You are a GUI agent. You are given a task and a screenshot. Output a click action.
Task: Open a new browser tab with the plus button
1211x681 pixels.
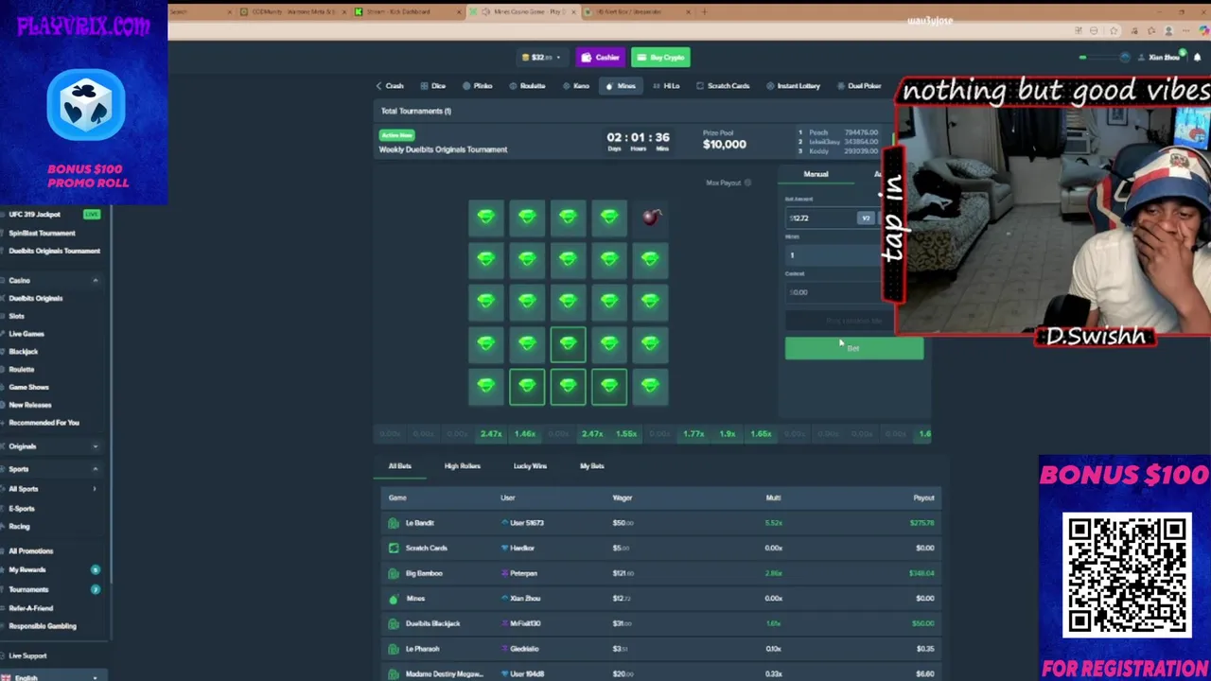point(704,12)
